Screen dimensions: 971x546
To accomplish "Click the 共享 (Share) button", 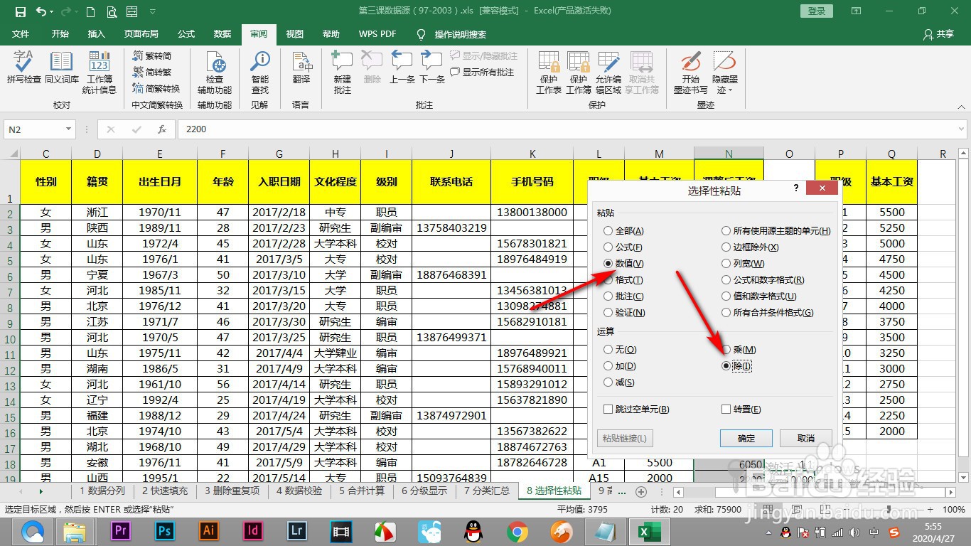I will 938,34.
